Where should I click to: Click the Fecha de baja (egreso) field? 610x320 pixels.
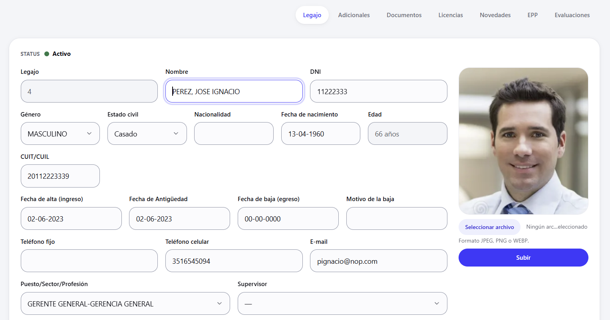[x=288, y=219]
